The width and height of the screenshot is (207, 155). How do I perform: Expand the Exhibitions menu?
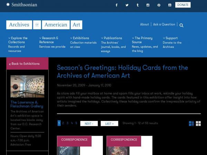pyautogui.click(x=80, y=38)
